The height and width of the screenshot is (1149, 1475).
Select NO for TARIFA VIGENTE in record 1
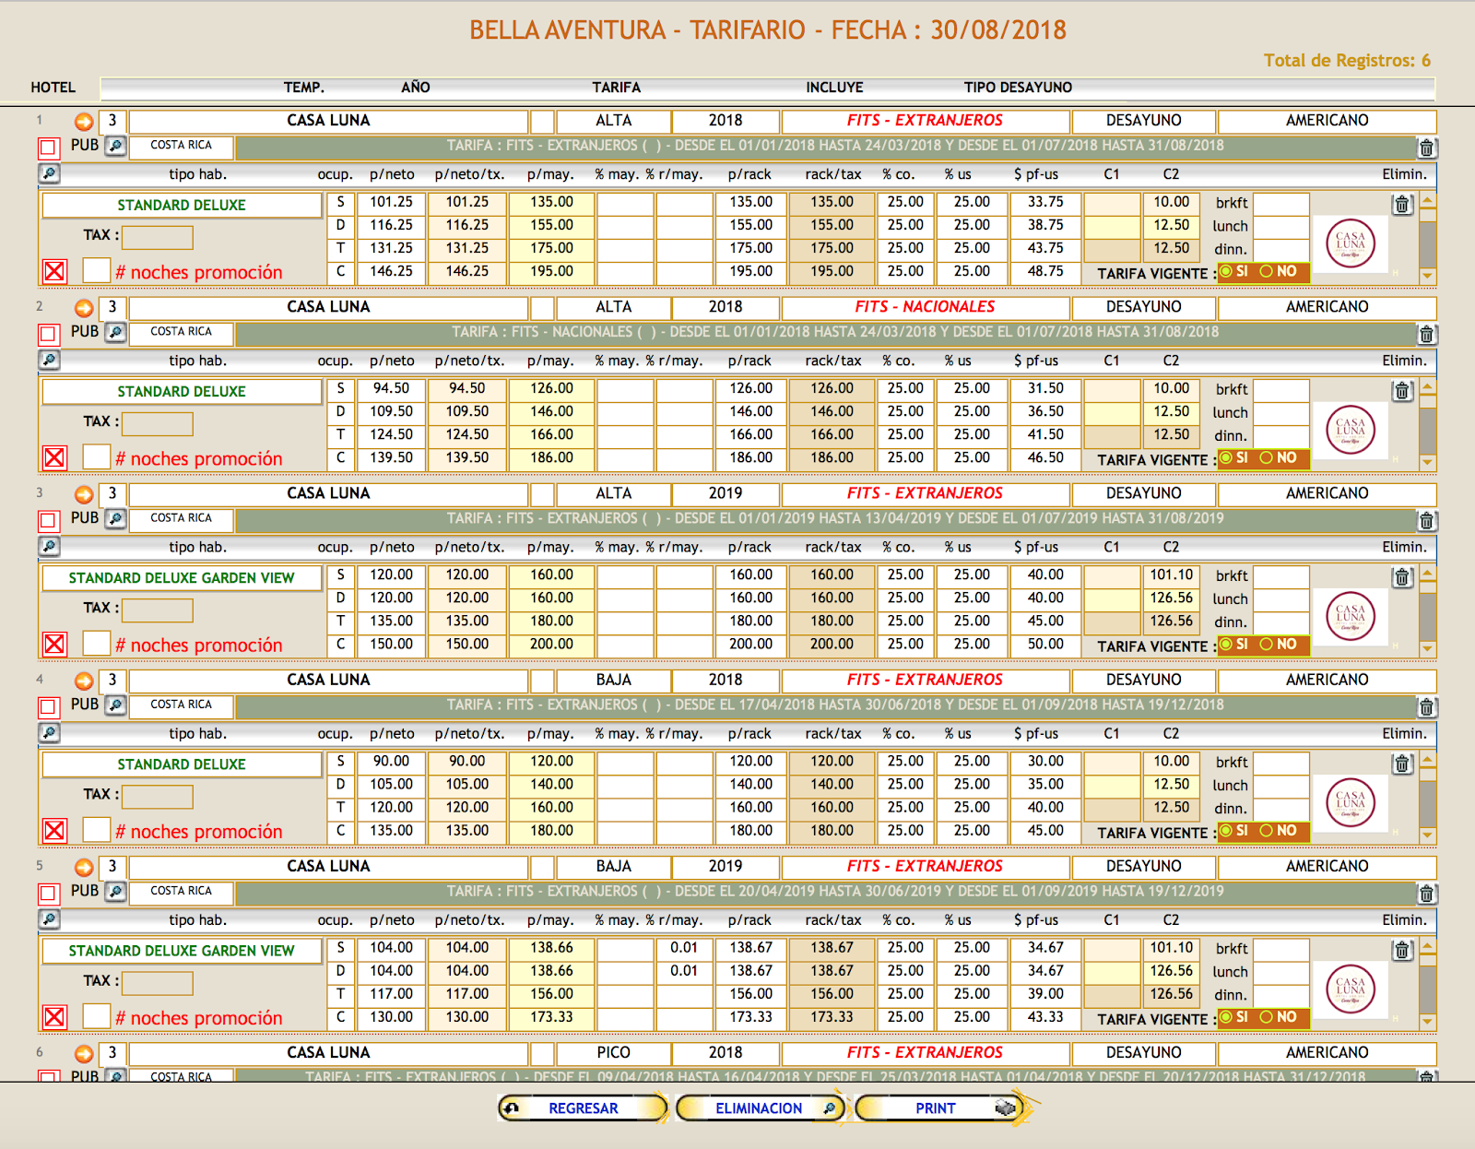[1267, 271]
